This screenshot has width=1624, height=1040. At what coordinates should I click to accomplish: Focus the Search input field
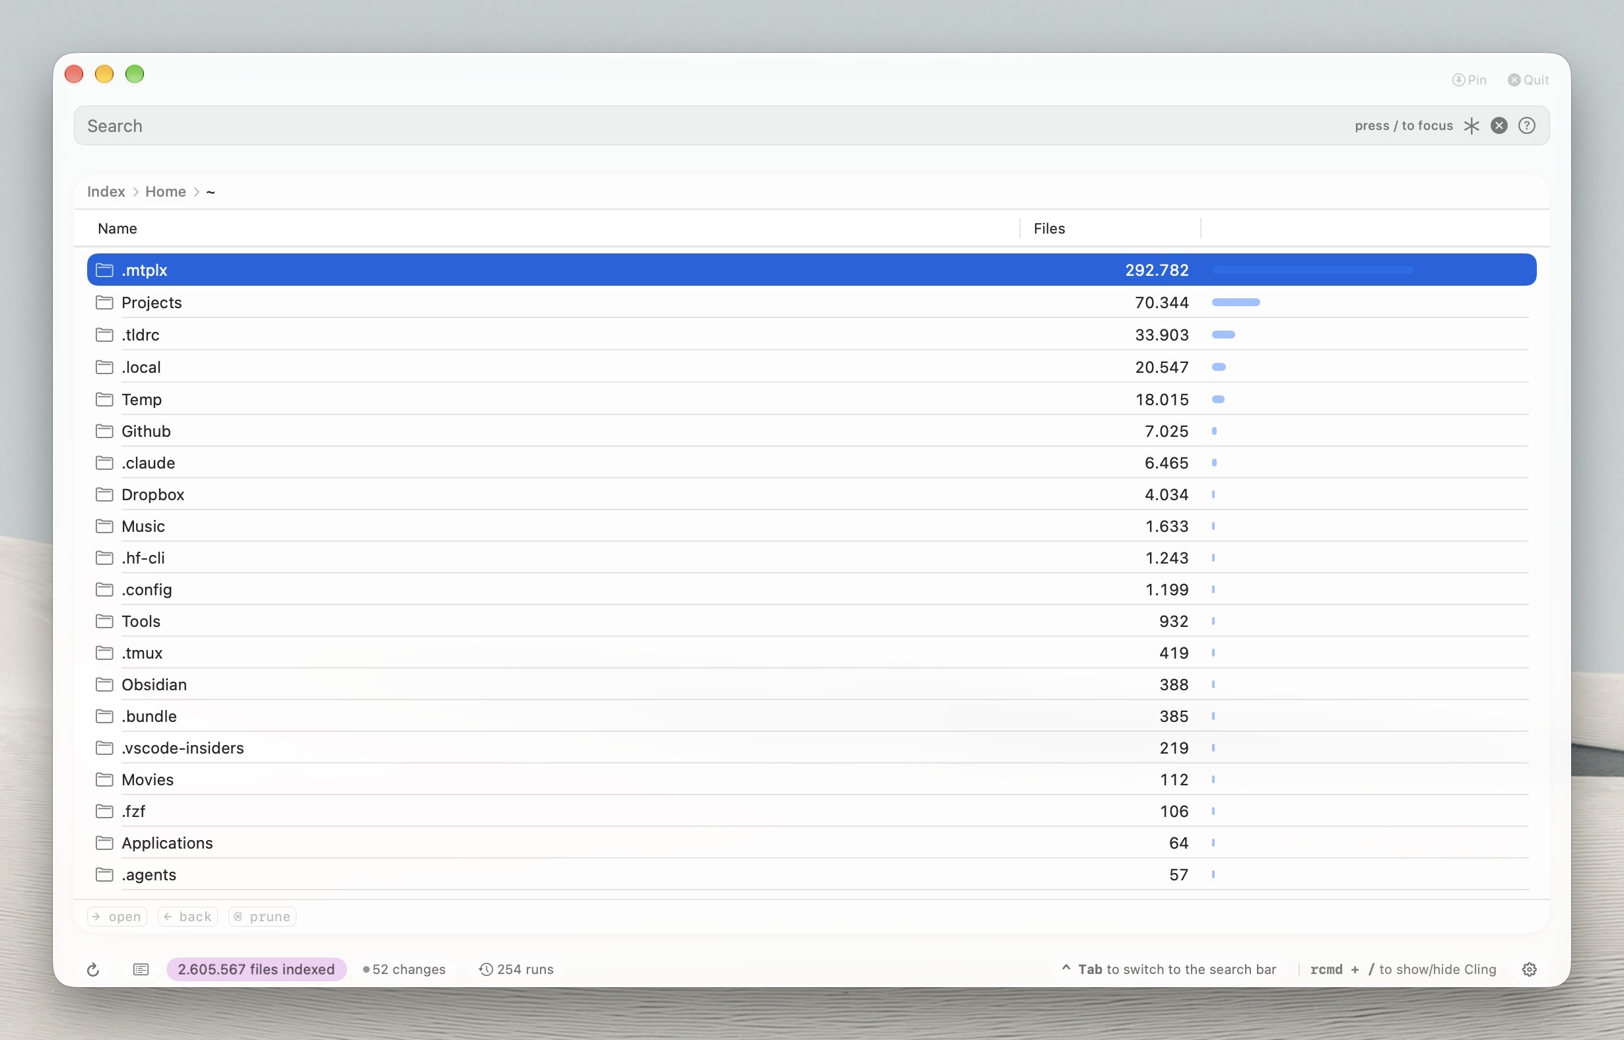(811, 125)
